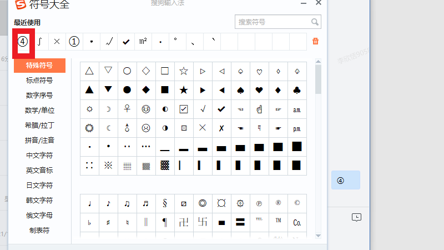Insert the hollow star symbol
The width and height of the screenshot is (444, 250).
(184, 71)
